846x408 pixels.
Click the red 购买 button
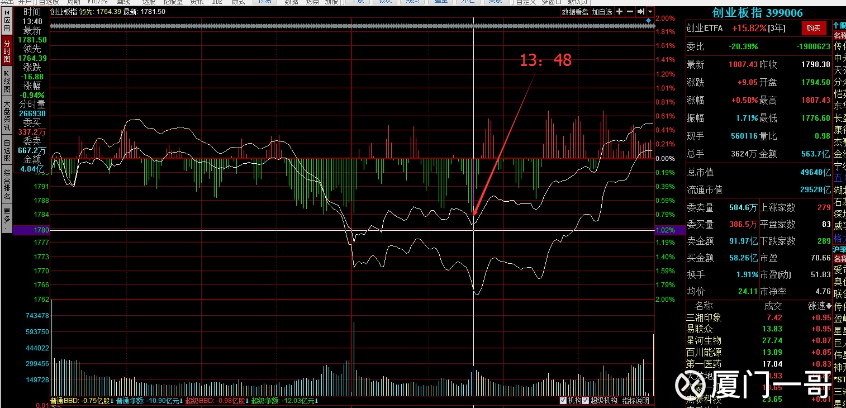(814, 28)
